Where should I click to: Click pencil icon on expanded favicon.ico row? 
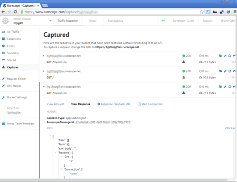coord(225,86)
